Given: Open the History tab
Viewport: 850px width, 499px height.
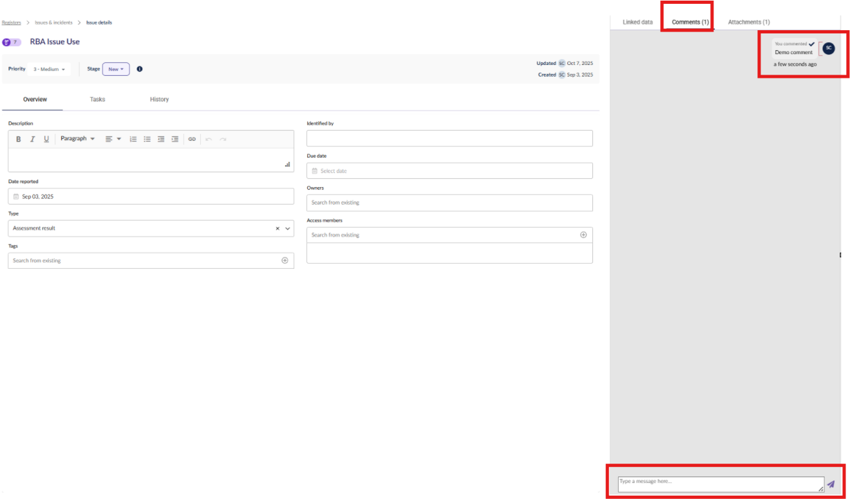Looking at the screenshot, I should point(159,100).
